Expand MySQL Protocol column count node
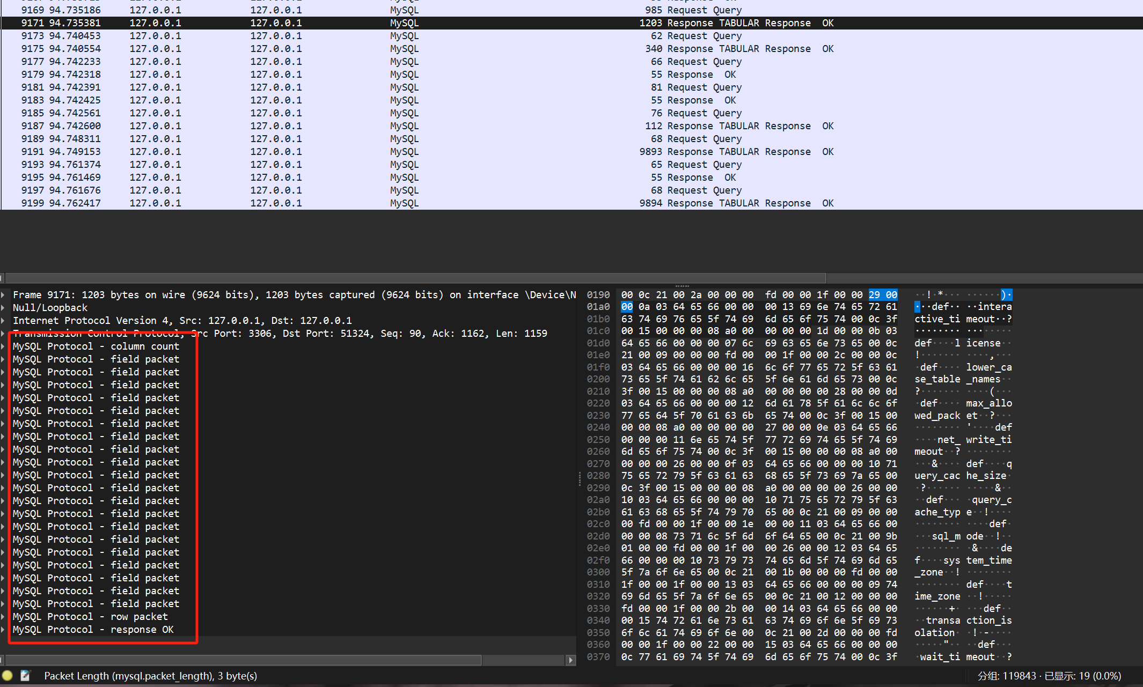 pos(4,346)
